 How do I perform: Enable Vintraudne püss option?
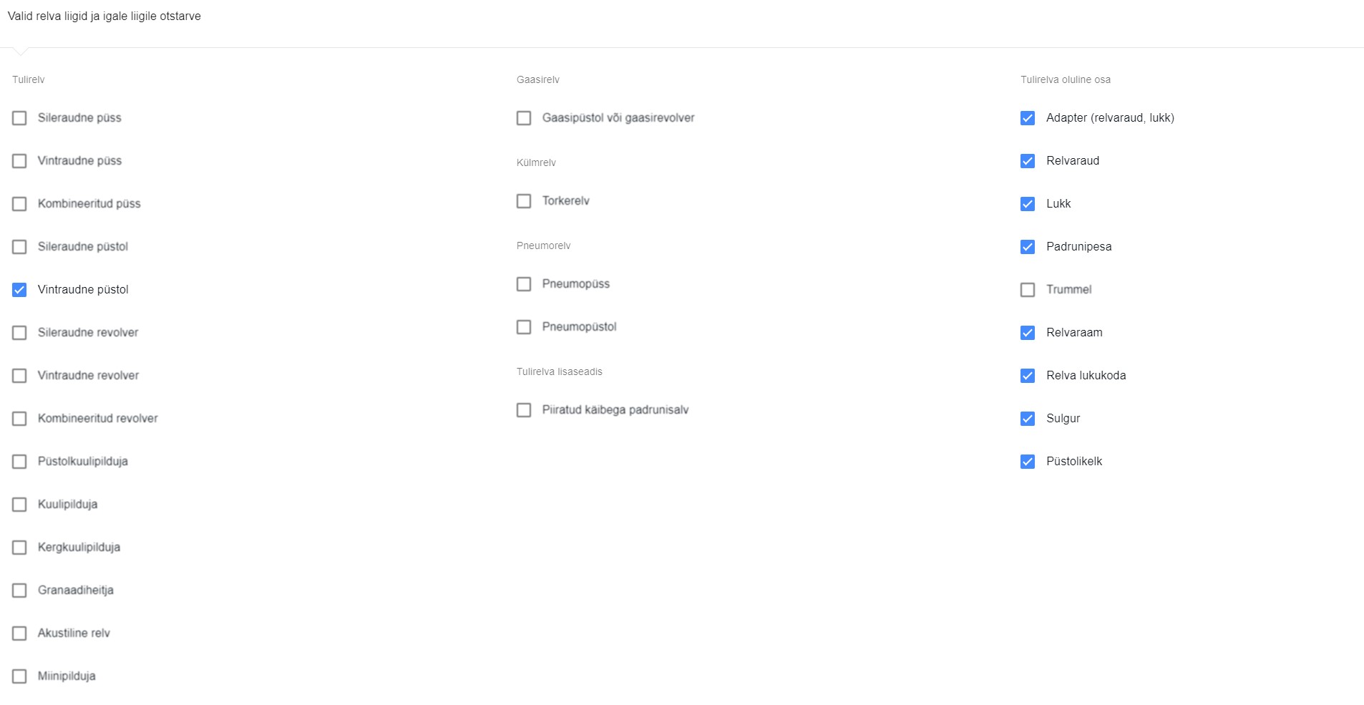click(19, 161)
